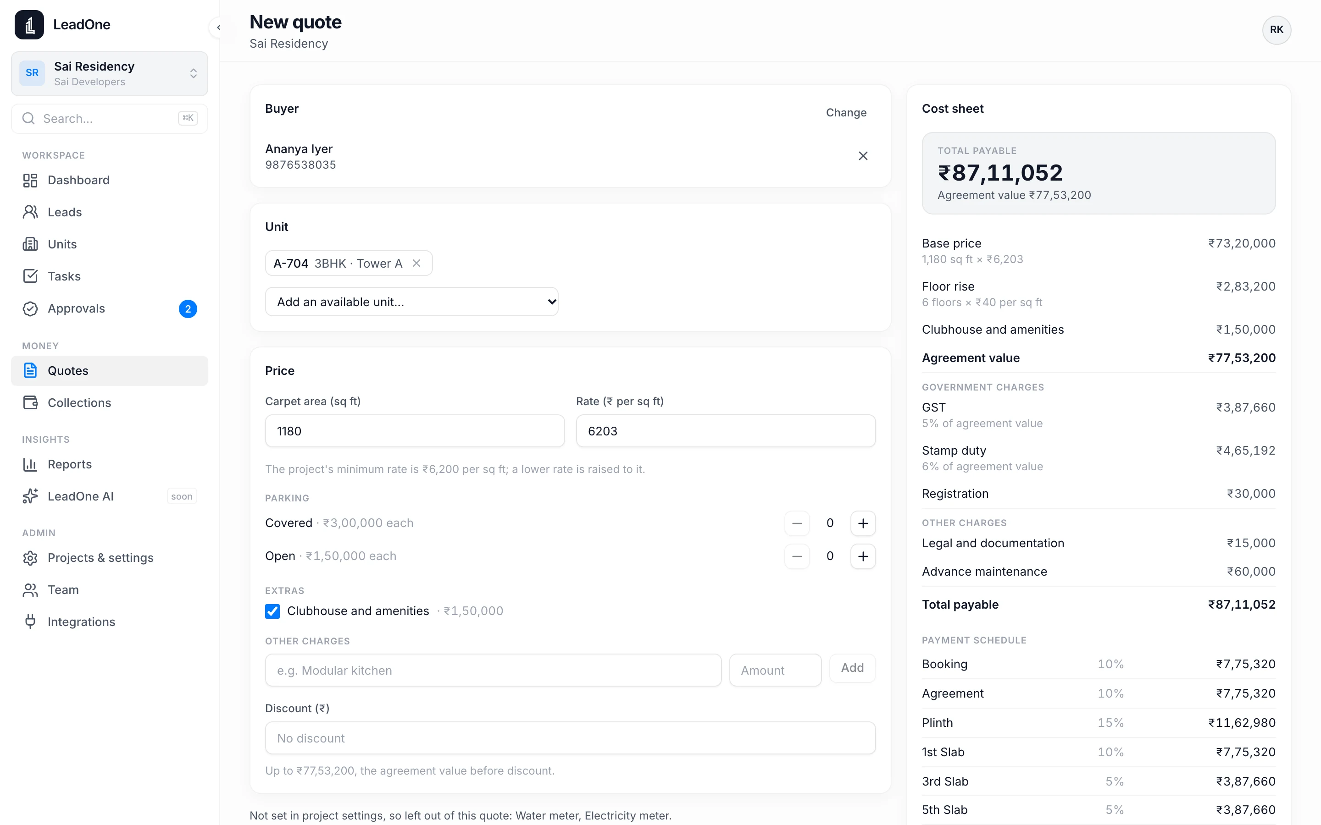The image size is (1321, 825).
Task: Focus the Rate per sq ft field
Action: 726,431
